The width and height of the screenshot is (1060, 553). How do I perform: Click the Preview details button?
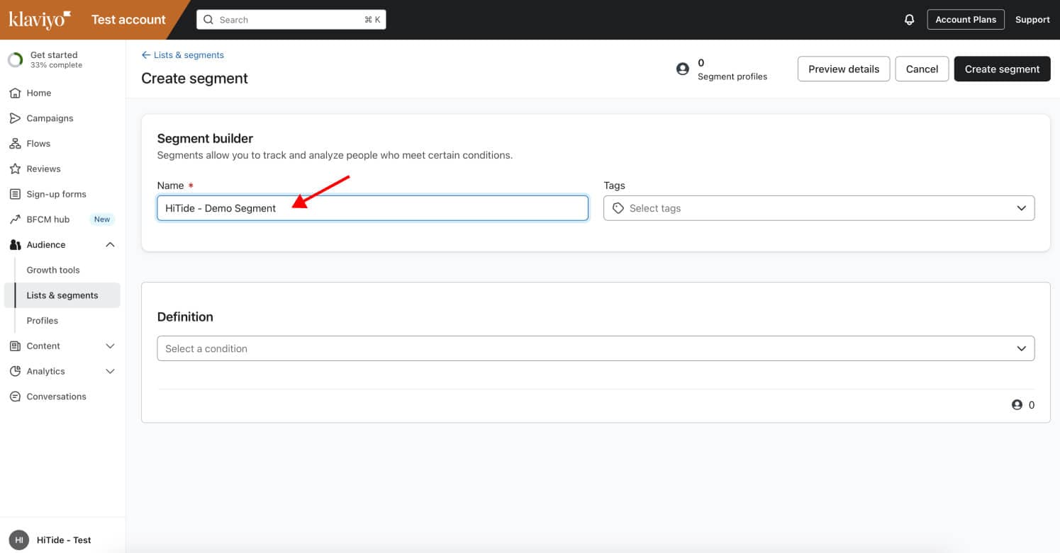coord(843,69)
